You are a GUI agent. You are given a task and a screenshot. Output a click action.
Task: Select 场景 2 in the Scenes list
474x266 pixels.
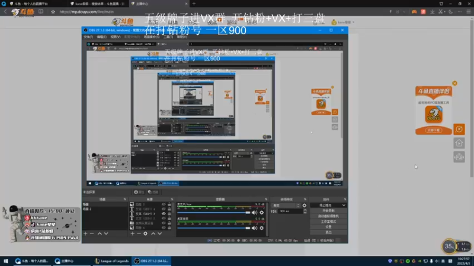[105, 209]
